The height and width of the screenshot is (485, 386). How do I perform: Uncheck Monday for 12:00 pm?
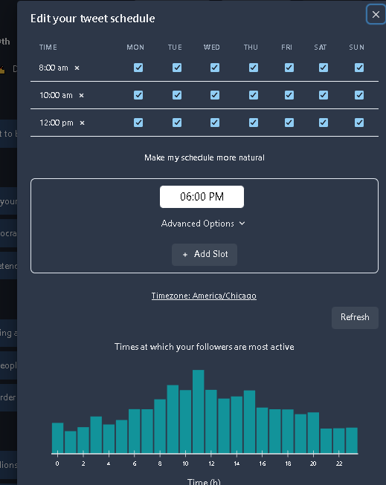click(138, 123)
